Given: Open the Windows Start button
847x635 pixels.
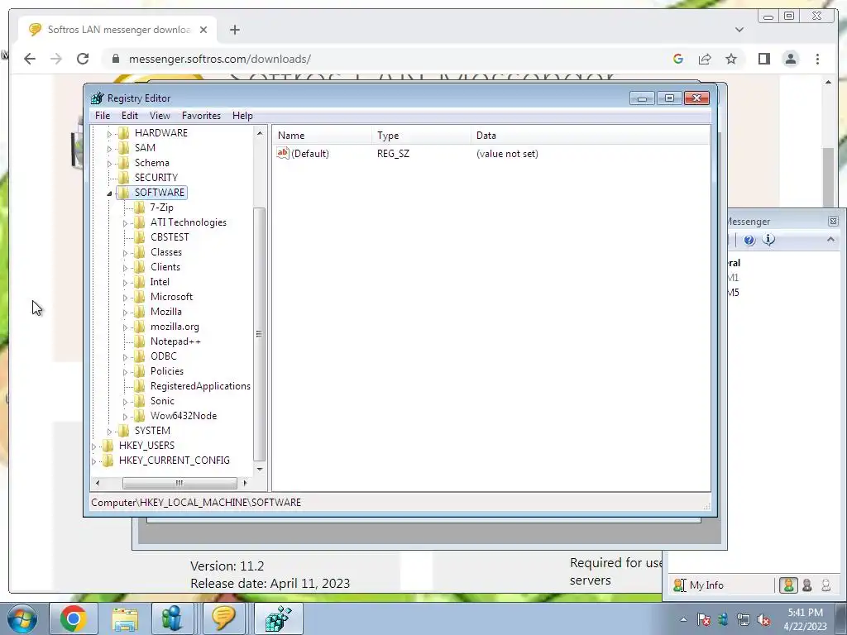Looking at the screenshot, I should coord(22,618).
